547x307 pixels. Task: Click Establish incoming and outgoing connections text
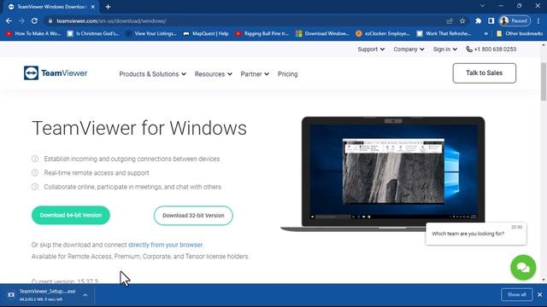point(132,159)
